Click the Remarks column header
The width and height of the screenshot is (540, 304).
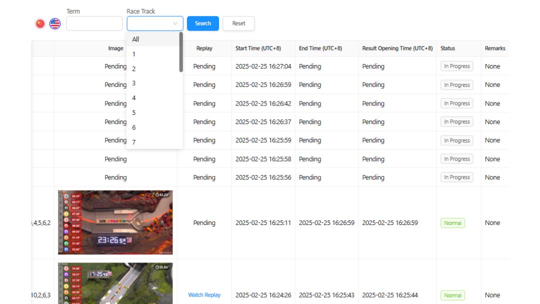point(495,48)
